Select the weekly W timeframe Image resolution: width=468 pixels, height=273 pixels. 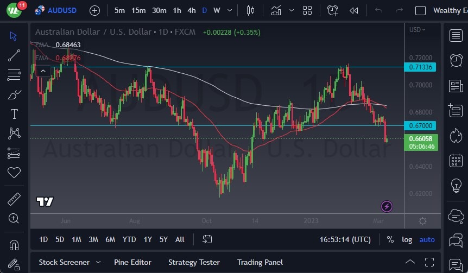(217, 11)
